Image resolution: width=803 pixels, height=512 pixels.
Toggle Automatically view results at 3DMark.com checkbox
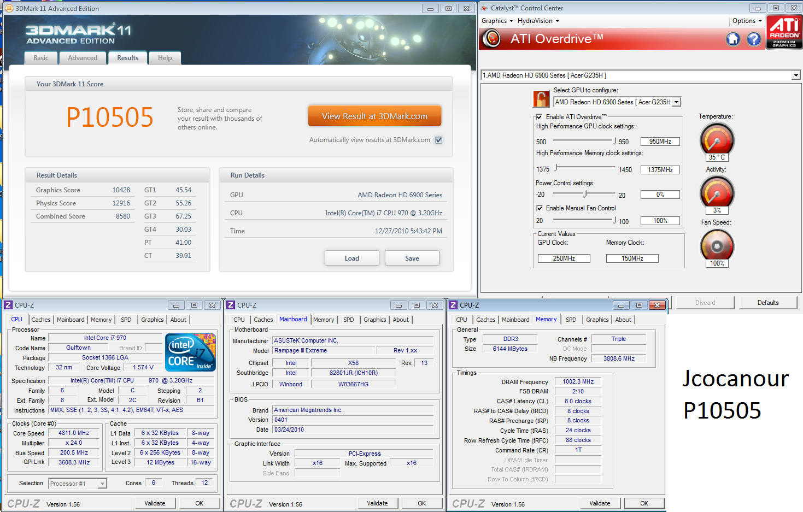[x=438, y=140]
